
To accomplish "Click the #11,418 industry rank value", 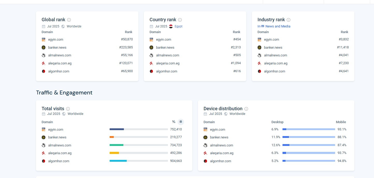I will (343, 47).
